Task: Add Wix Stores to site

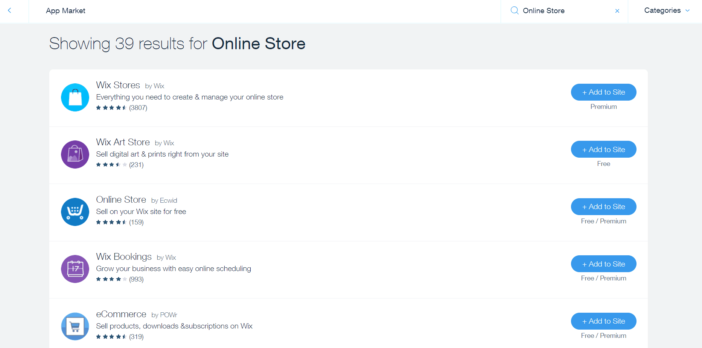Action: coord(603,92)
